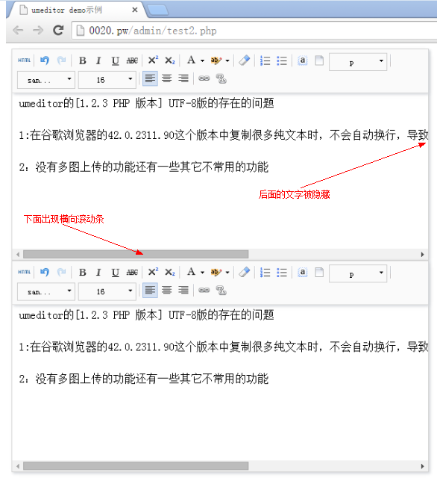Align text left in bottom editor
Screen dimensions: 437x484
click(x=150, y=290)
